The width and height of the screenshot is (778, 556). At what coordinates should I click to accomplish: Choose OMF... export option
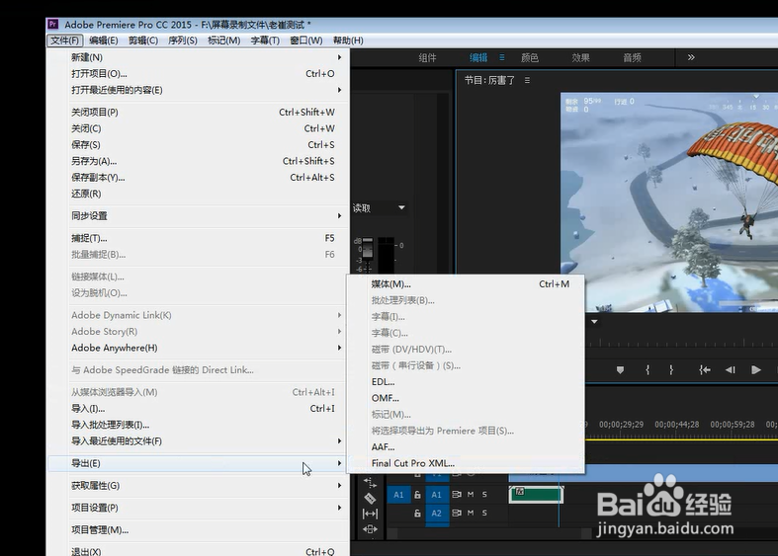pos(467,398)
